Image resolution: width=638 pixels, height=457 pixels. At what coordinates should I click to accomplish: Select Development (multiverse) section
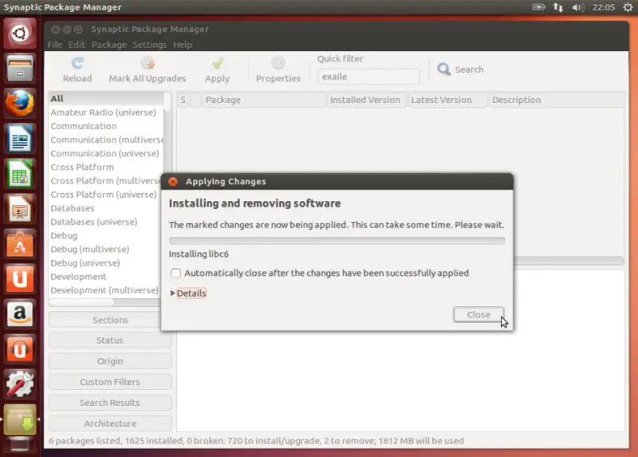pos(106,290)
